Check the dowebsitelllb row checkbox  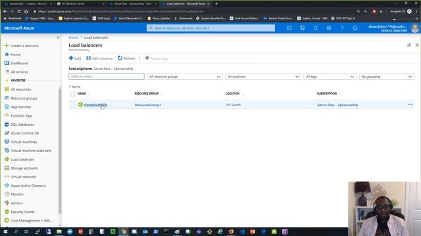pos(72,105)
